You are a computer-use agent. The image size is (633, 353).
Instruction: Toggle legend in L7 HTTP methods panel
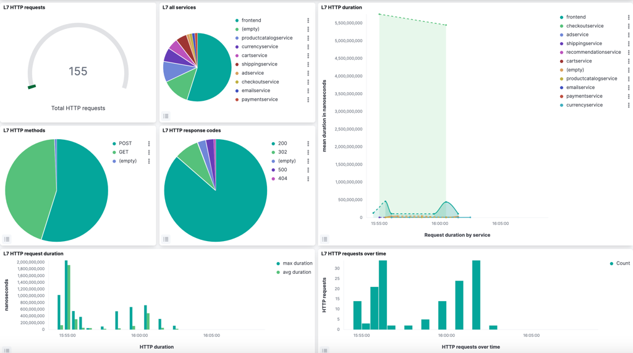click(7, 239)
